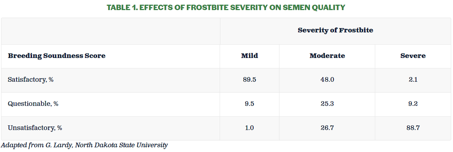Click the empty top-left header cell
The image size is (453, 152).
pyautogui.click(x=111, y=31)
